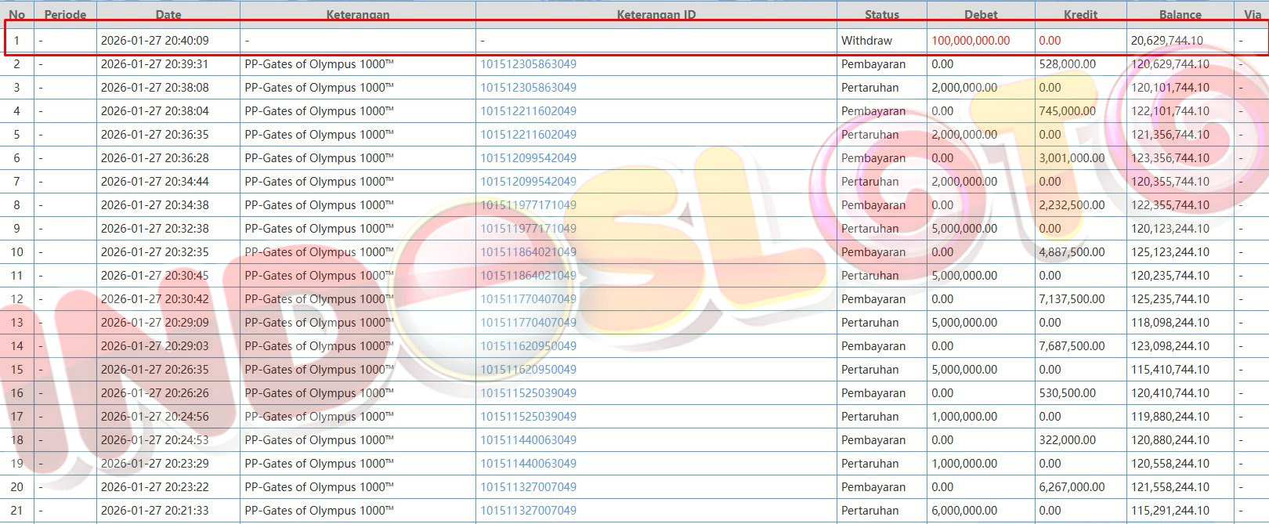1269x524 pixels.
Task: Sort by the Date column header
Action: (x=168, y=14)
